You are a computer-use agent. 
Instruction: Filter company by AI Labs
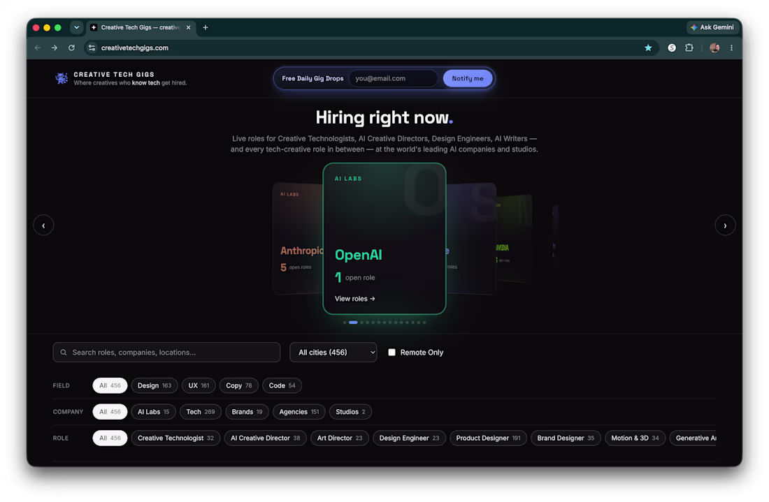point(154,412)
